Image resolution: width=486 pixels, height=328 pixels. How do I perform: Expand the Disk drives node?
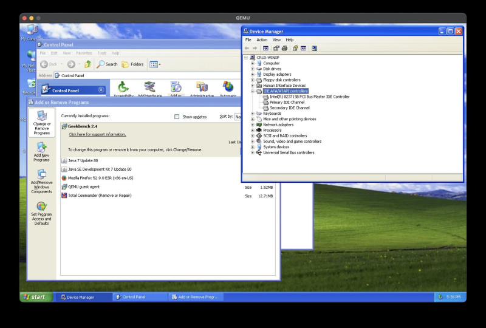[252, 69]
